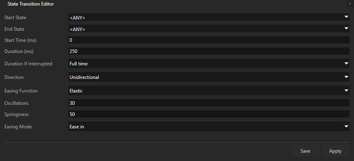The height and width of the screenshot is (161, 354).
Task: Expand the End State dropdown arrow
Action: pyautogui.click(x=346, y=29)
